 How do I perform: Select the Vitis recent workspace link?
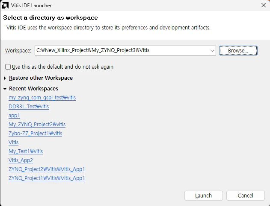13,142
